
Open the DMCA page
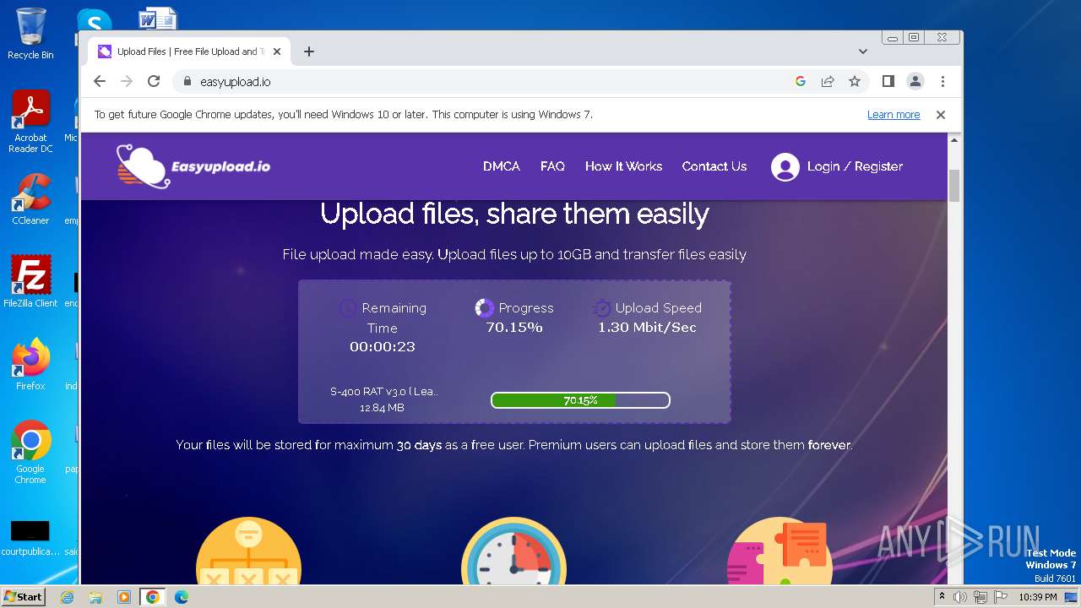[x=502, y=166]
